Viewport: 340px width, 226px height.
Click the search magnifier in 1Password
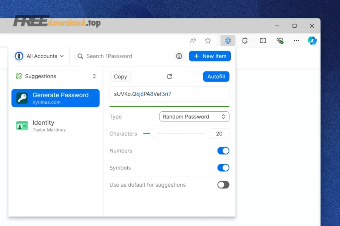pos(80,56)
